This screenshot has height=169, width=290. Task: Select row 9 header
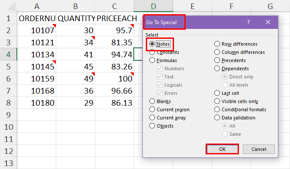[8, 115]
